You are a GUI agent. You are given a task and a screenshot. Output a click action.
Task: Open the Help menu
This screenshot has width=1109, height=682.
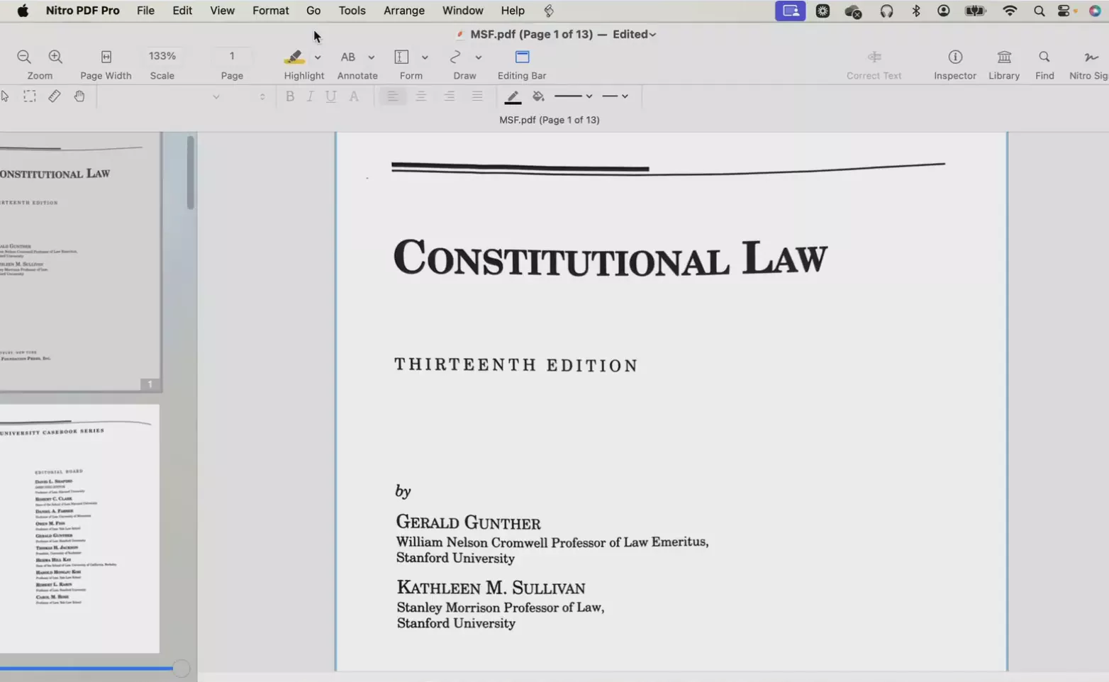point(513,11)
